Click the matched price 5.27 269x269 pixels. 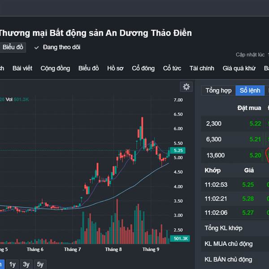point(248,213)
